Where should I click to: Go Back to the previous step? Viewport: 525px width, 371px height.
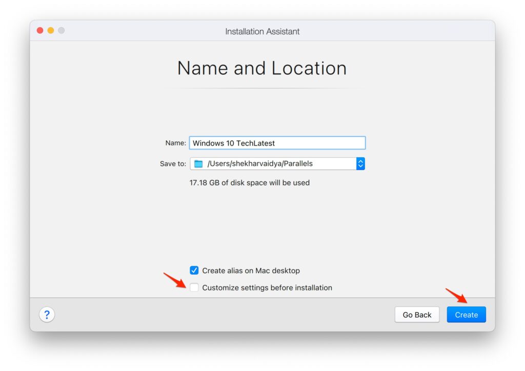point(417,315)
